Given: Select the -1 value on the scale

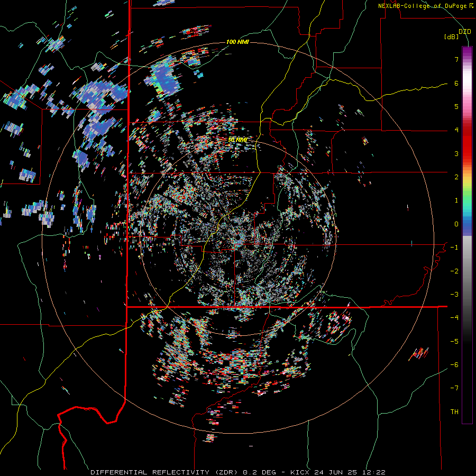Looking at the screenshot, I should pyautogui.click(x=454, y=248).
